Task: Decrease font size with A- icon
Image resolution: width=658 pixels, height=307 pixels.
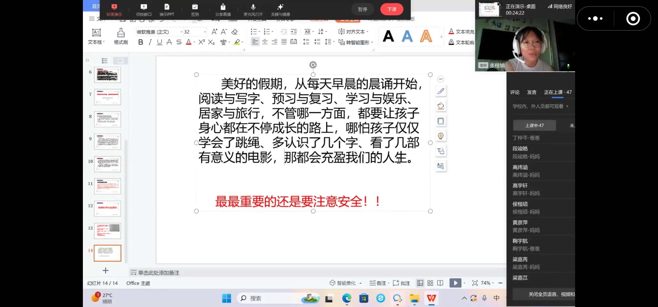Action: (224, 32)
